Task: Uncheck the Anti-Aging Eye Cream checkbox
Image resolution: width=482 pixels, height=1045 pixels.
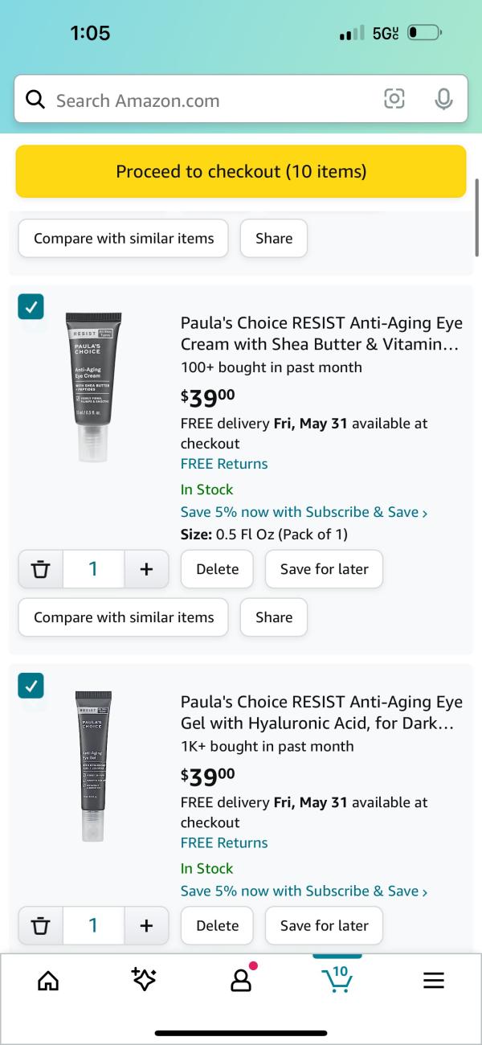Action: pyautogui.click(x=31, y=306)
